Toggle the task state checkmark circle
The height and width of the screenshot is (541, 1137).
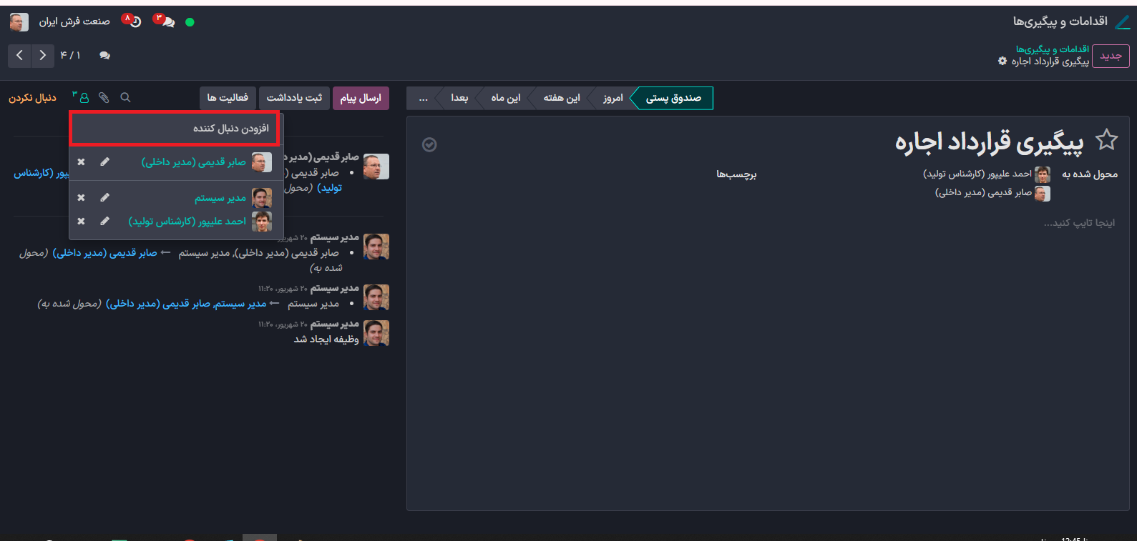click(429, 144)
